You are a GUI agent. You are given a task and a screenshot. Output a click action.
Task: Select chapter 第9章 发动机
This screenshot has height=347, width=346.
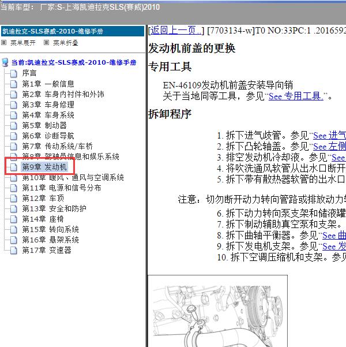point(44,167)
